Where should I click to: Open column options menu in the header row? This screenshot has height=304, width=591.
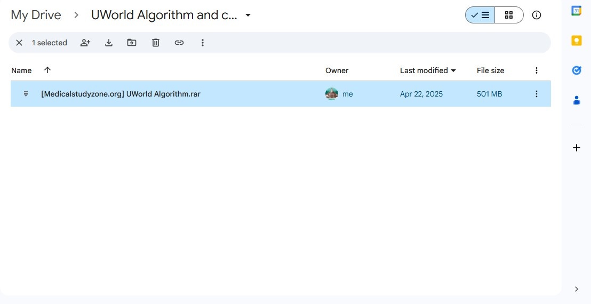coord(537,70)
